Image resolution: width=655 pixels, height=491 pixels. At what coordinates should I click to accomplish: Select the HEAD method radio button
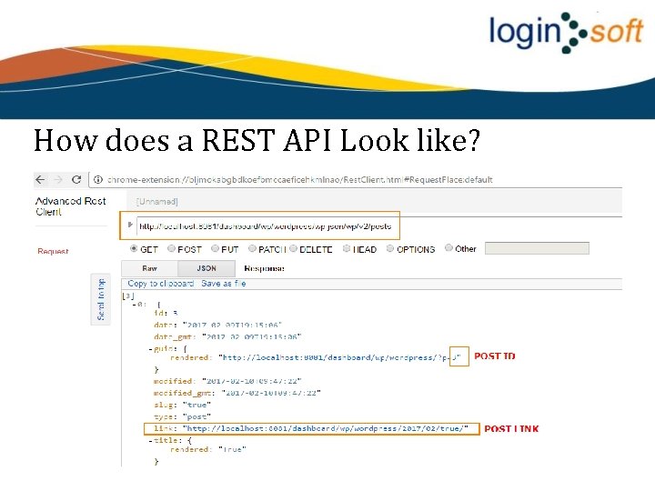(347, 248)
